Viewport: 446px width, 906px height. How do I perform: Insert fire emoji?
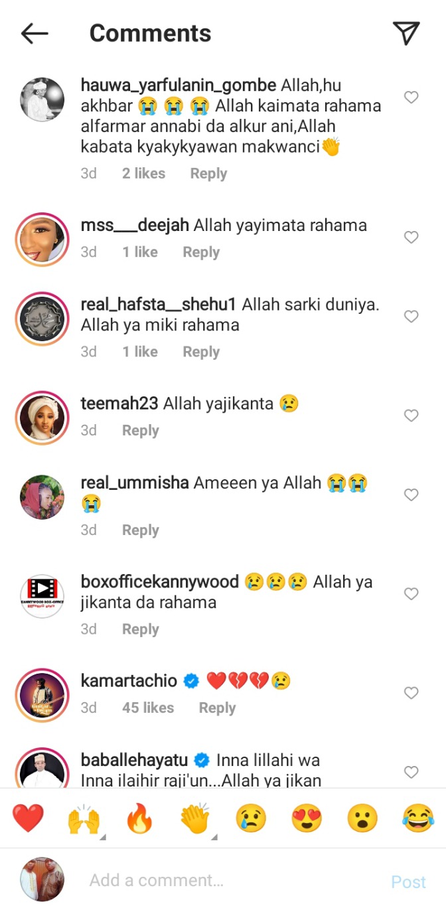(139, 818)
